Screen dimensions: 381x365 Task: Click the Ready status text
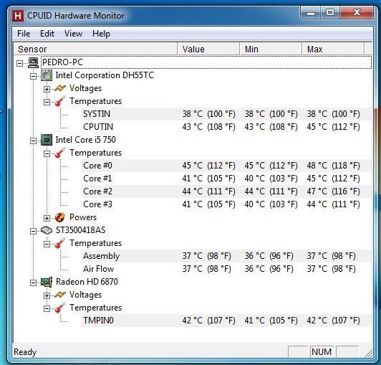(25, 352)
